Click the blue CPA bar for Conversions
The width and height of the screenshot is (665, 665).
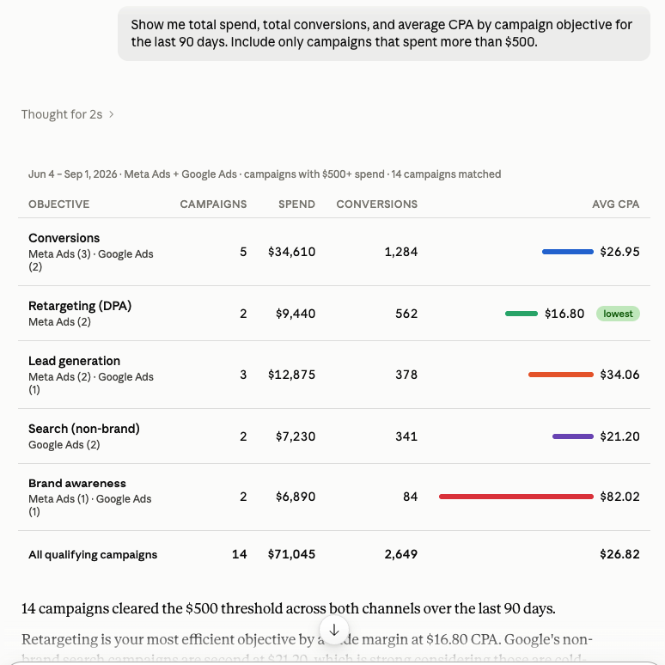tap(568, 252)
